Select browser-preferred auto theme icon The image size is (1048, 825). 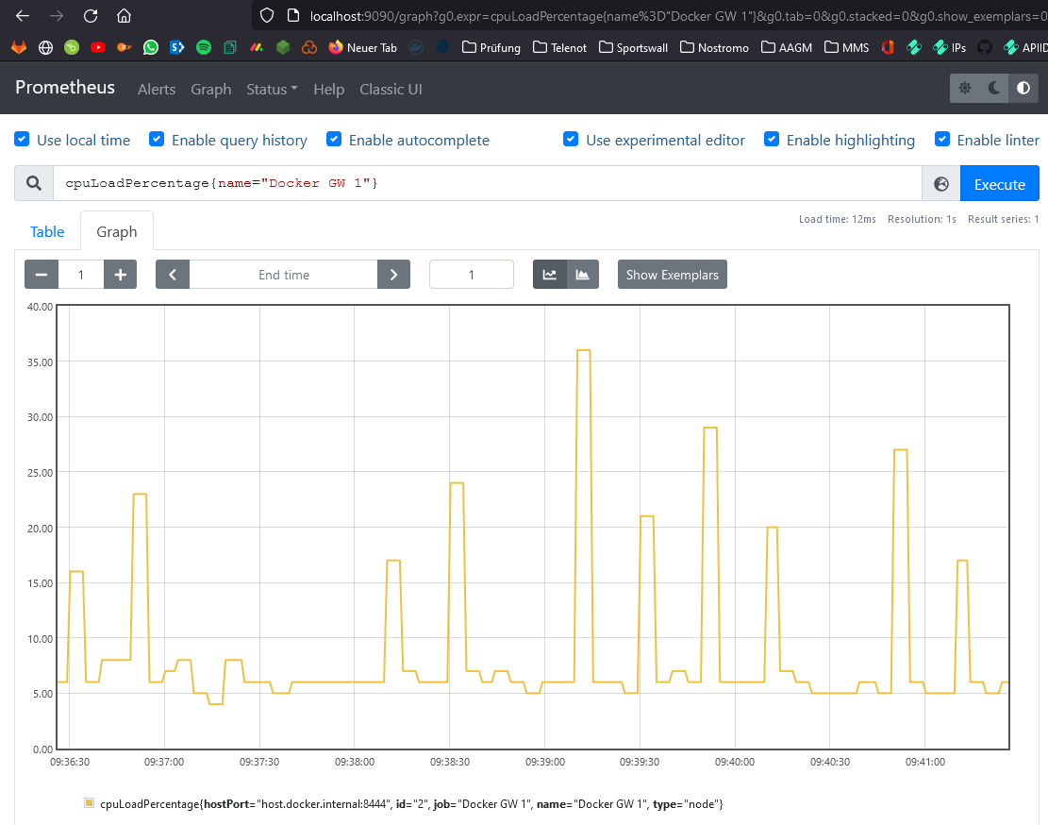[x=1023, y=89]
